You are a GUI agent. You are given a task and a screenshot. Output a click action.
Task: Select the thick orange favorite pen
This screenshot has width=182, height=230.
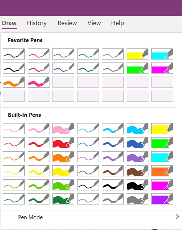pos(14,82)
